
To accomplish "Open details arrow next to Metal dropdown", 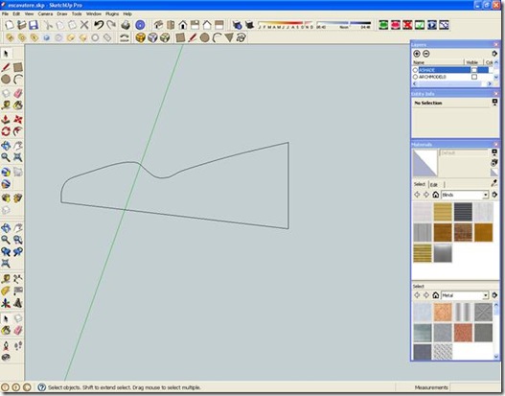I will point(494,295).
